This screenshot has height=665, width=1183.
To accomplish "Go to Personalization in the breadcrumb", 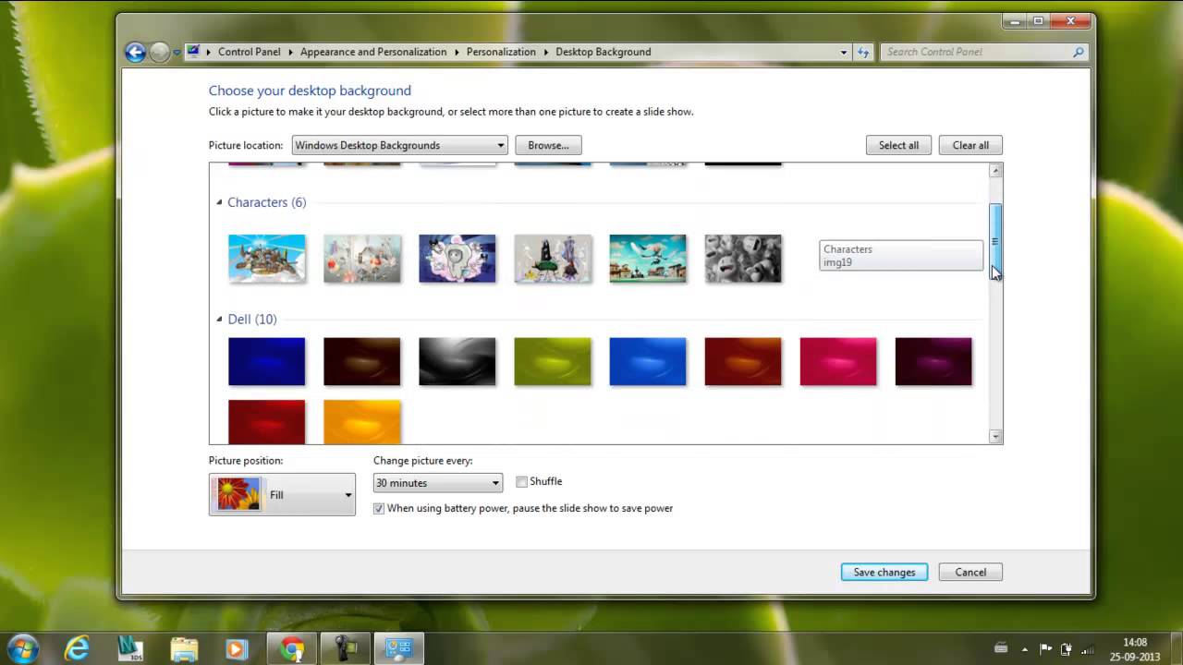I will click(x=500, y=53).
